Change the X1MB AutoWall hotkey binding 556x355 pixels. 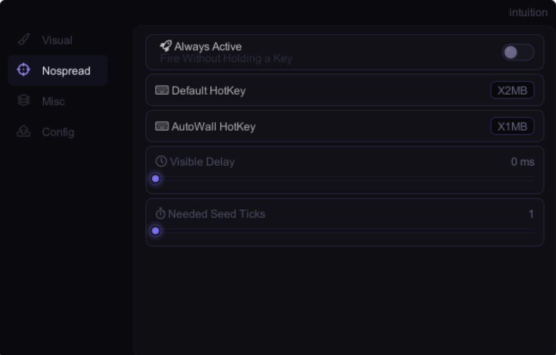512,126
